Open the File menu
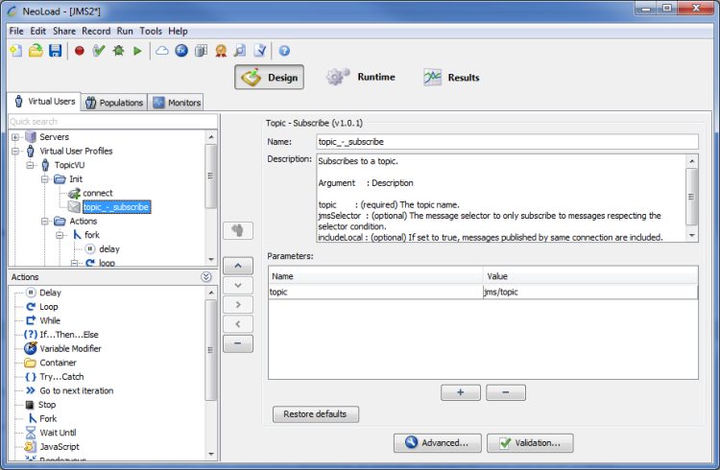Image resolution: width=720 pixels, height=470 pixels. 16,32
